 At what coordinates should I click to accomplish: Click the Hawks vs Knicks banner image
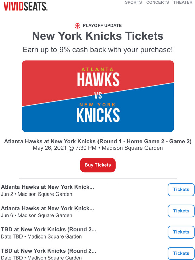tap(98, 96)
